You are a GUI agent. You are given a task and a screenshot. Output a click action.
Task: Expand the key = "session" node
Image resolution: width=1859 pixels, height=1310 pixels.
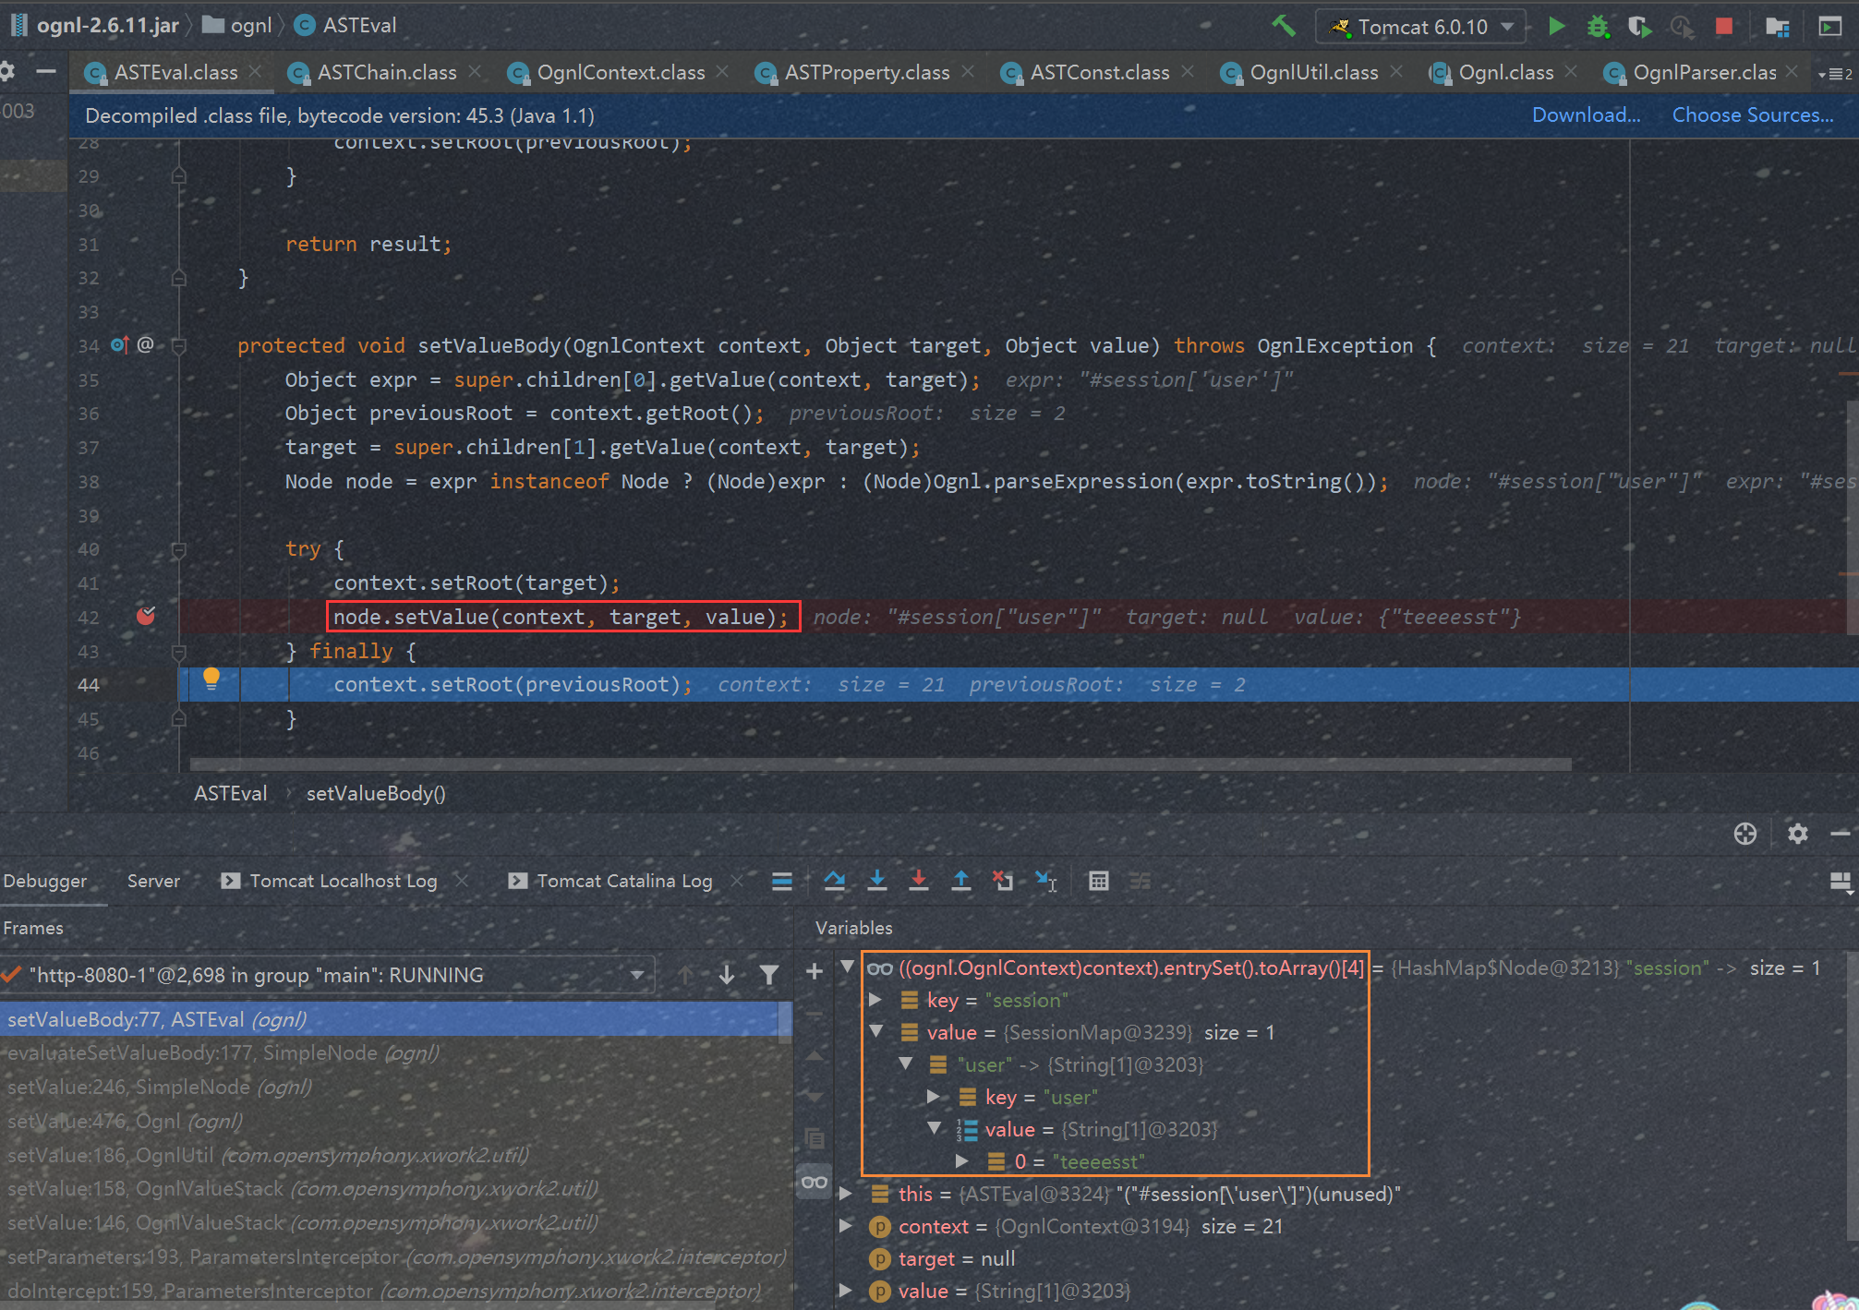(x=875, y=1000)
